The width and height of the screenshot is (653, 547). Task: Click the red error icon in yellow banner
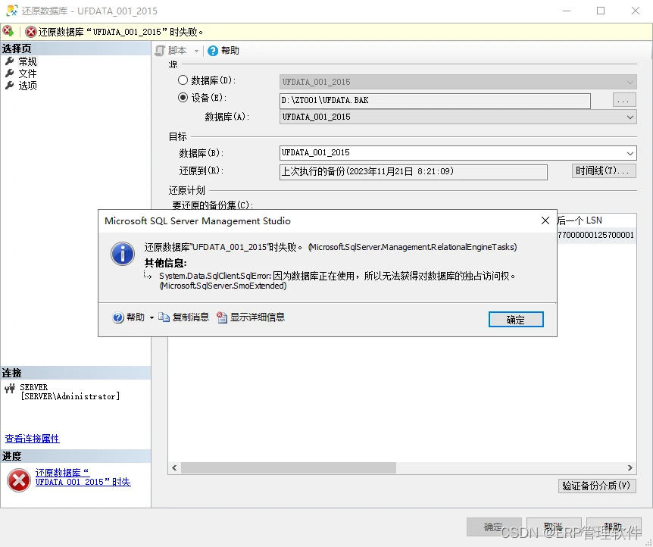tap(30, 32)
